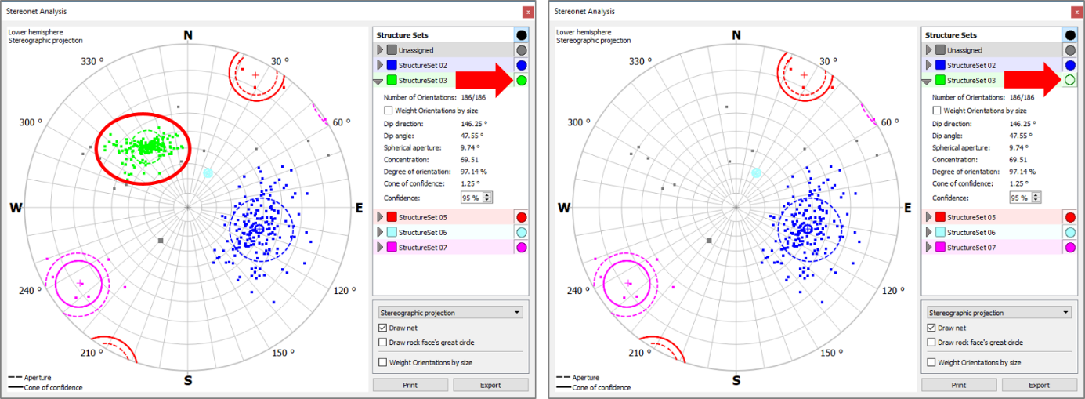The height and width of the screenshot is (399, 1085).
Task: Open Stereographic projection dropdown in left window
Action: pyautogui.click(x=450, y=312)
